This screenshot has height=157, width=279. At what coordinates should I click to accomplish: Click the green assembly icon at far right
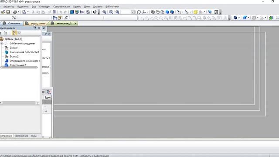tap(271, 17)
